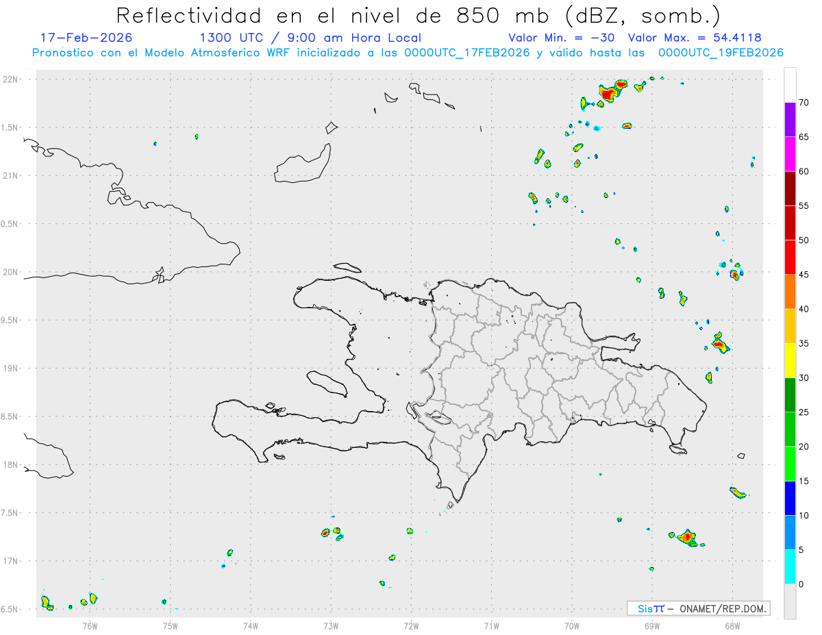The height and width of the screenshot is (635, 822).
Task: Click the latitude axis label '22N'
Action: coord(12,79)
